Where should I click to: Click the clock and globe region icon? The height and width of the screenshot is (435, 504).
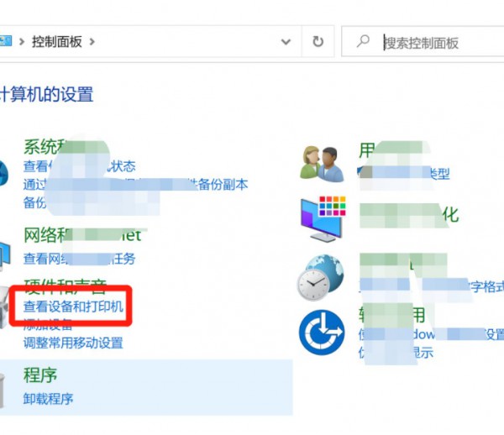321,278
